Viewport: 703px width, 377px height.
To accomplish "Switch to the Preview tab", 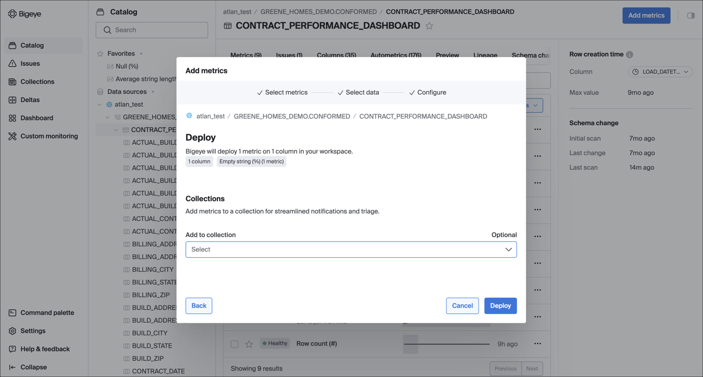I will pos(447,55).
